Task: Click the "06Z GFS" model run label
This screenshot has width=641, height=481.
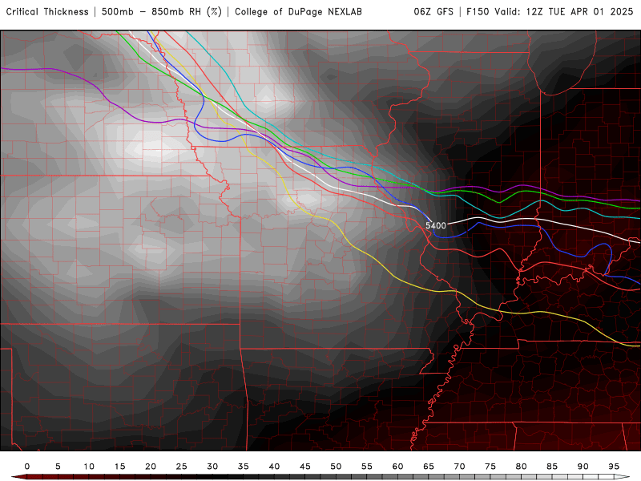Action: pyautogui.click(x=433, y=12)
